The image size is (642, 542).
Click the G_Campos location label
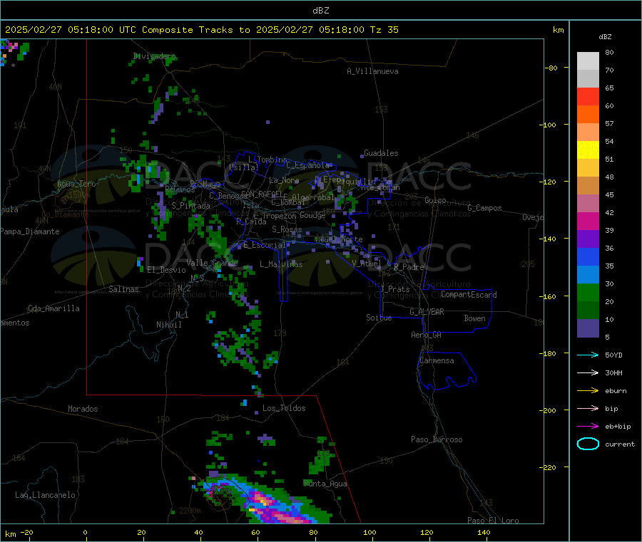pos(484,208)
